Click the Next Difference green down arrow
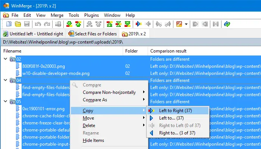Screen dimensions: 261x149 point(69,24)
